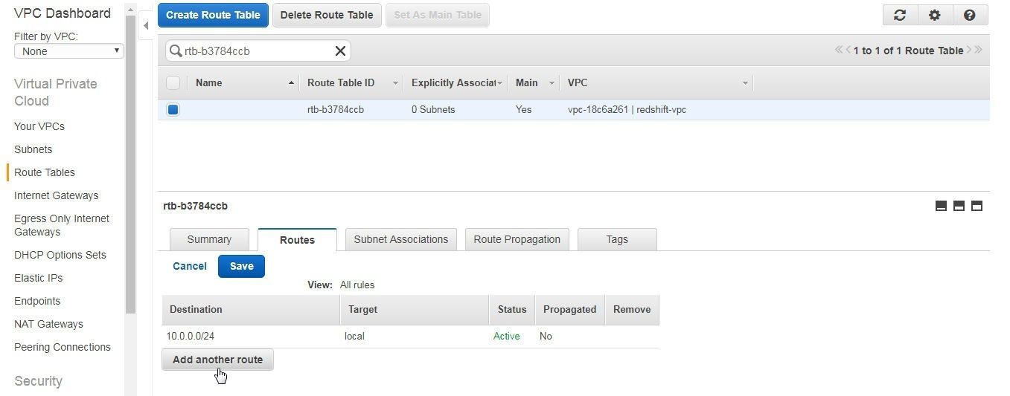Open the Route Table ID column dropdown
Screen dimensions: 1010x396
[395, 83]
